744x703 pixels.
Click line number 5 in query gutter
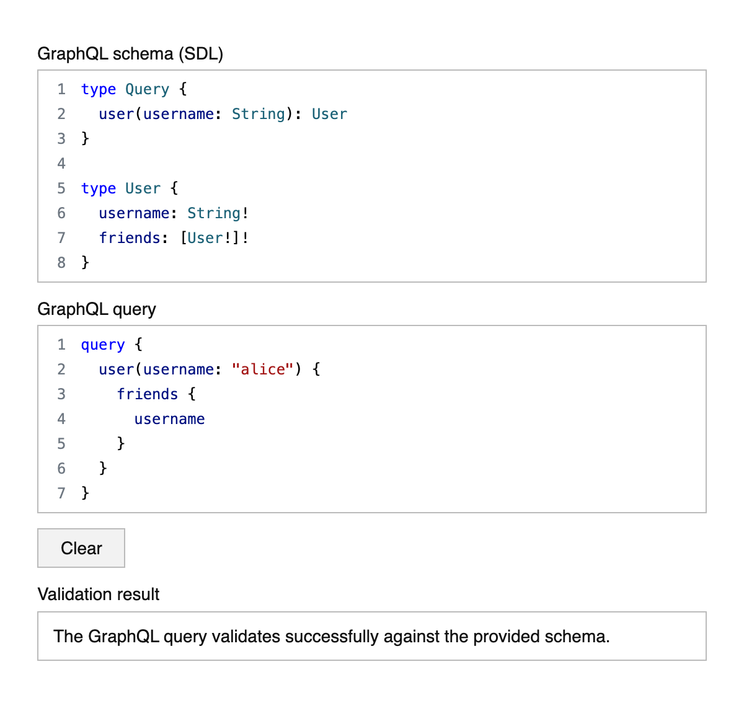tap(61, 444)
